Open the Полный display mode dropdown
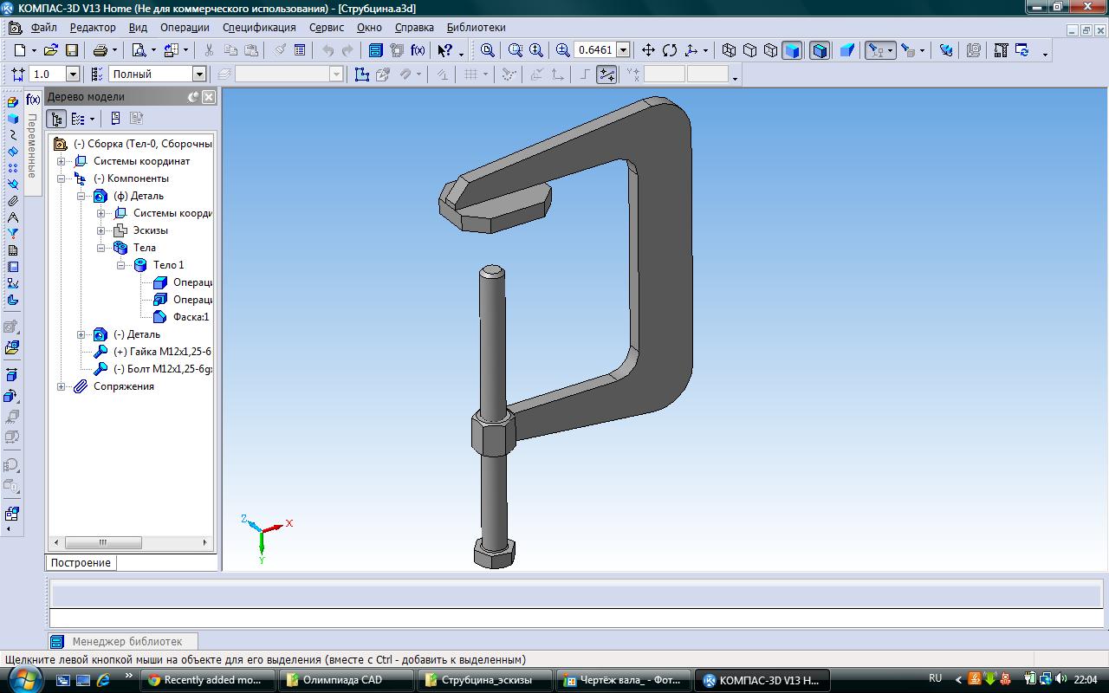The height and width of the screenshot is (693, 1109). [199, 74]
